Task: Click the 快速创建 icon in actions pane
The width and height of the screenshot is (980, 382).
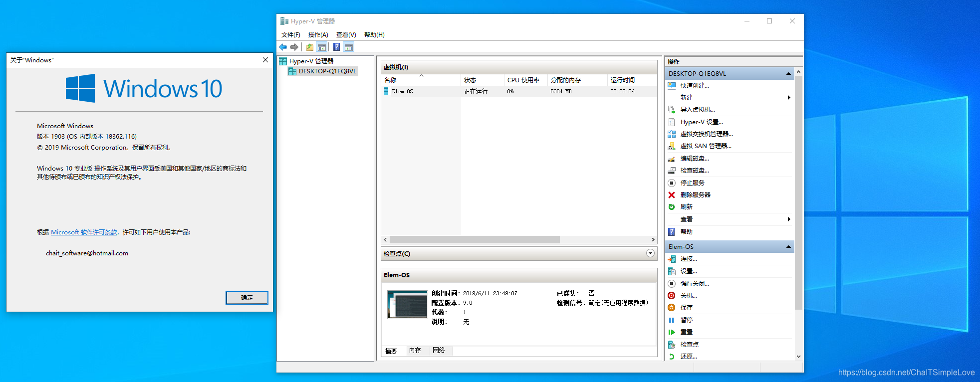Action: coord(672,86)
